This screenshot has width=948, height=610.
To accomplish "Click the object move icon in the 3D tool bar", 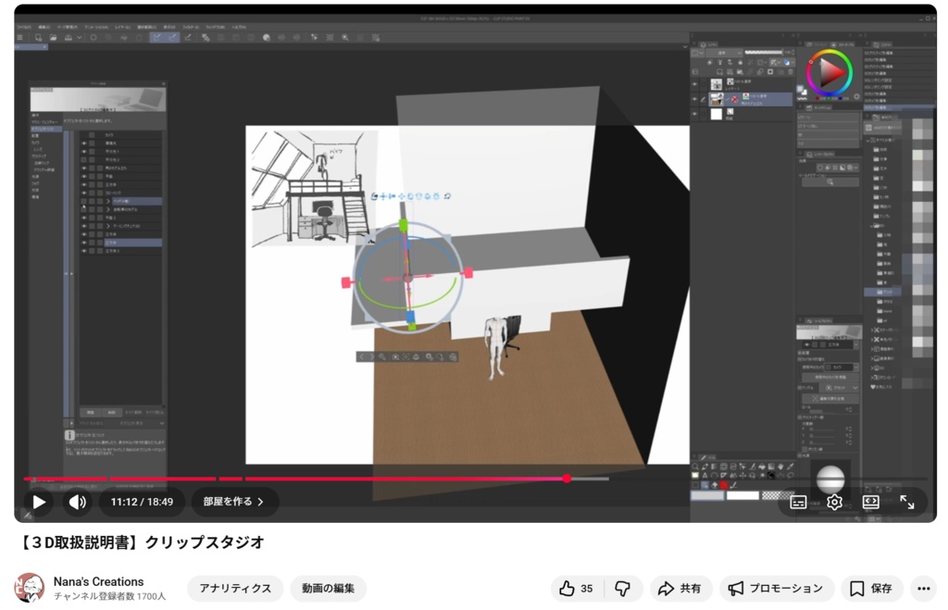I will (401, 196).
